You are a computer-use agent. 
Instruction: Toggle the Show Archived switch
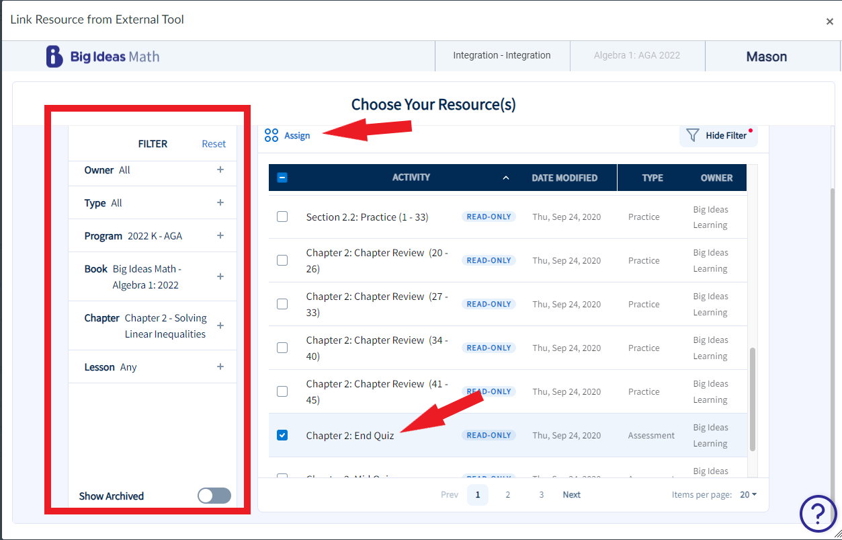pos(214,496)
